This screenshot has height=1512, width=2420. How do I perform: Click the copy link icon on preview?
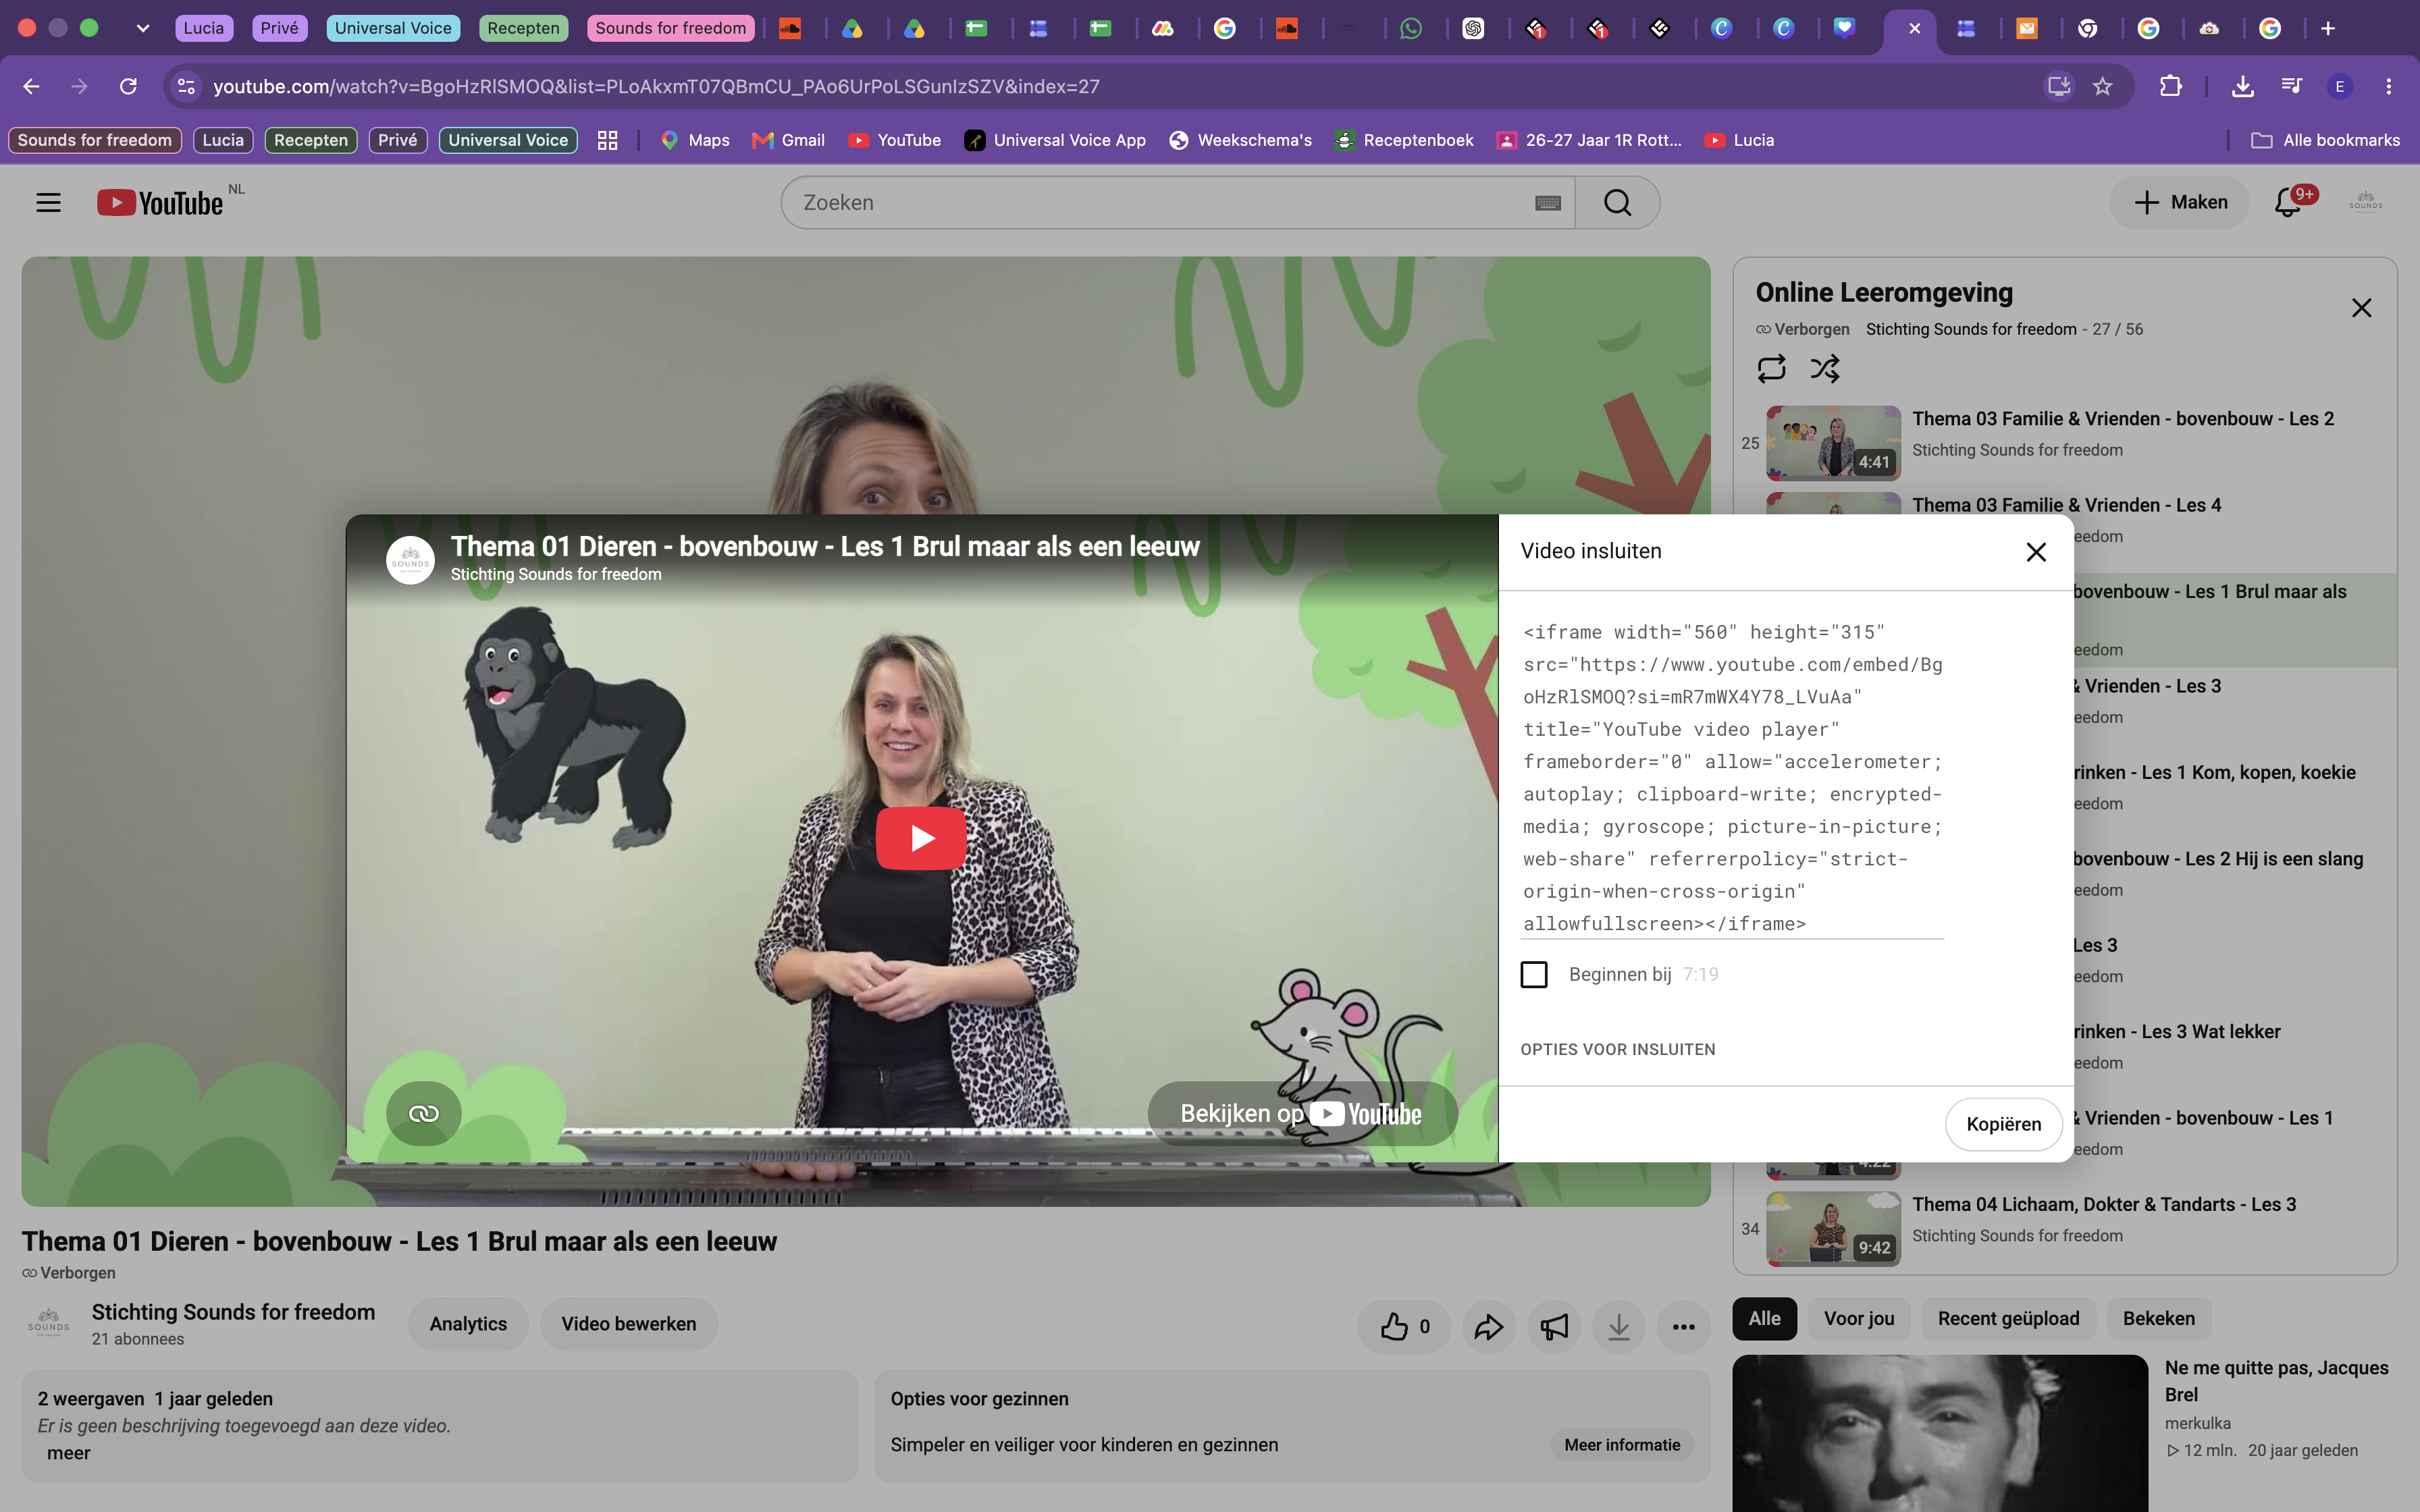[424, 1113]
